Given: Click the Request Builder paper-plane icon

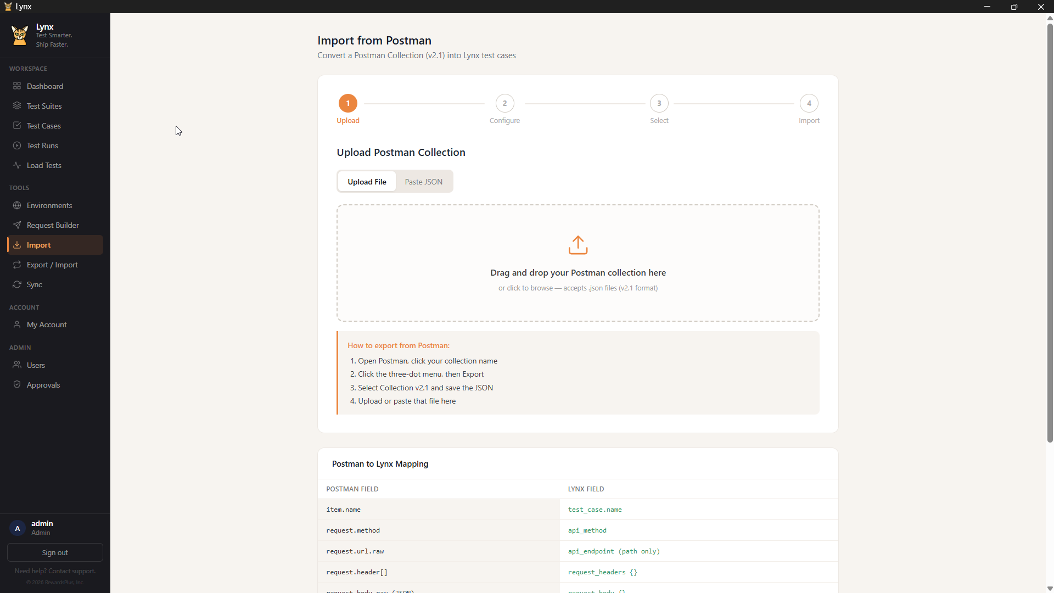Looking at the screenshot, I should (17, 225).
